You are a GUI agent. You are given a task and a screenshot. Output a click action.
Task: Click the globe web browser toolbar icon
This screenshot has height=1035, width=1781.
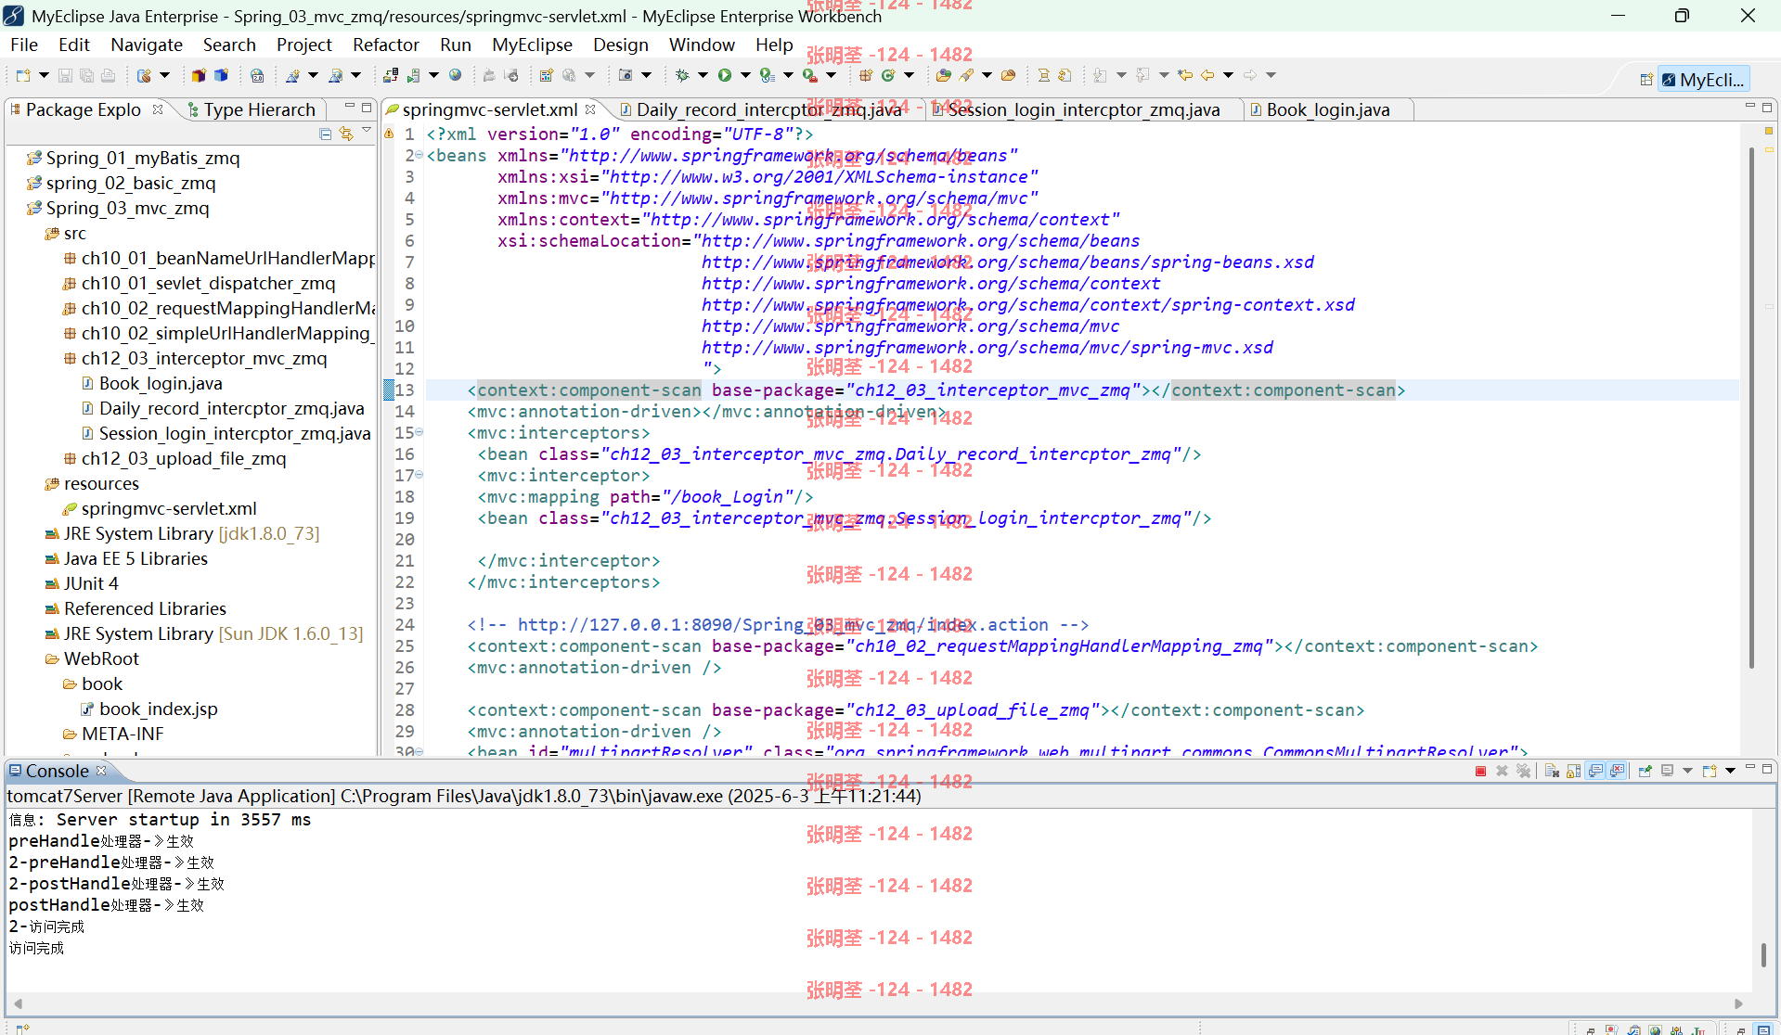(455, 75)
